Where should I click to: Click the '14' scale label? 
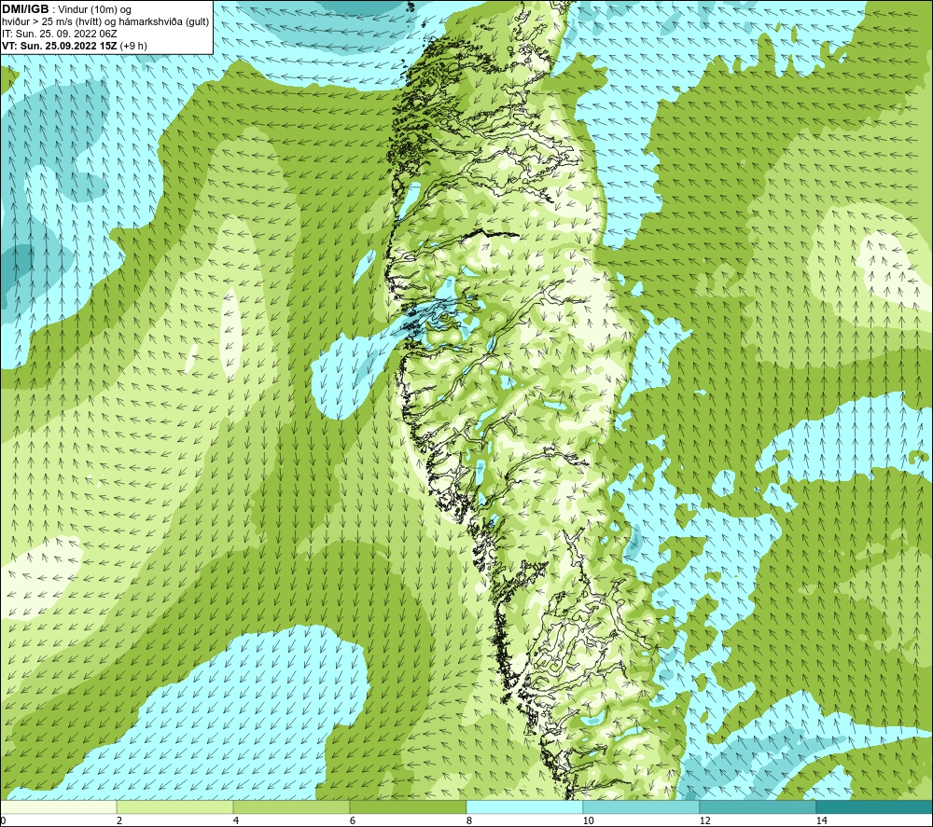coord(821,820)
